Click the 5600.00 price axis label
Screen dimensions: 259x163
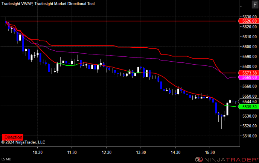point(250,47)
